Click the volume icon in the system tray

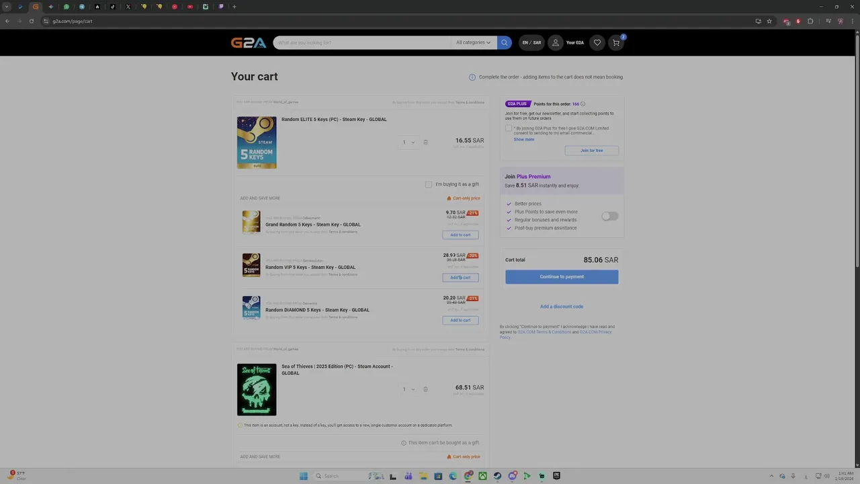[827, 476]
